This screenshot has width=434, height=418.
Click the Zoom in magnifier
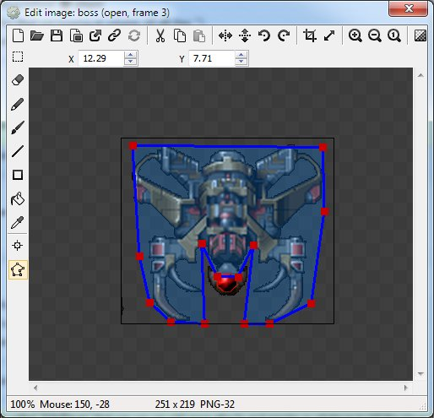click(355, 35)
